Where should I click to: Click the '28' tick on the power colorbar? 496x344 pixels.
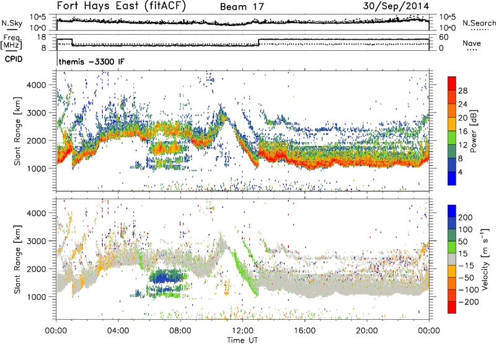click(x=463, y=91)
